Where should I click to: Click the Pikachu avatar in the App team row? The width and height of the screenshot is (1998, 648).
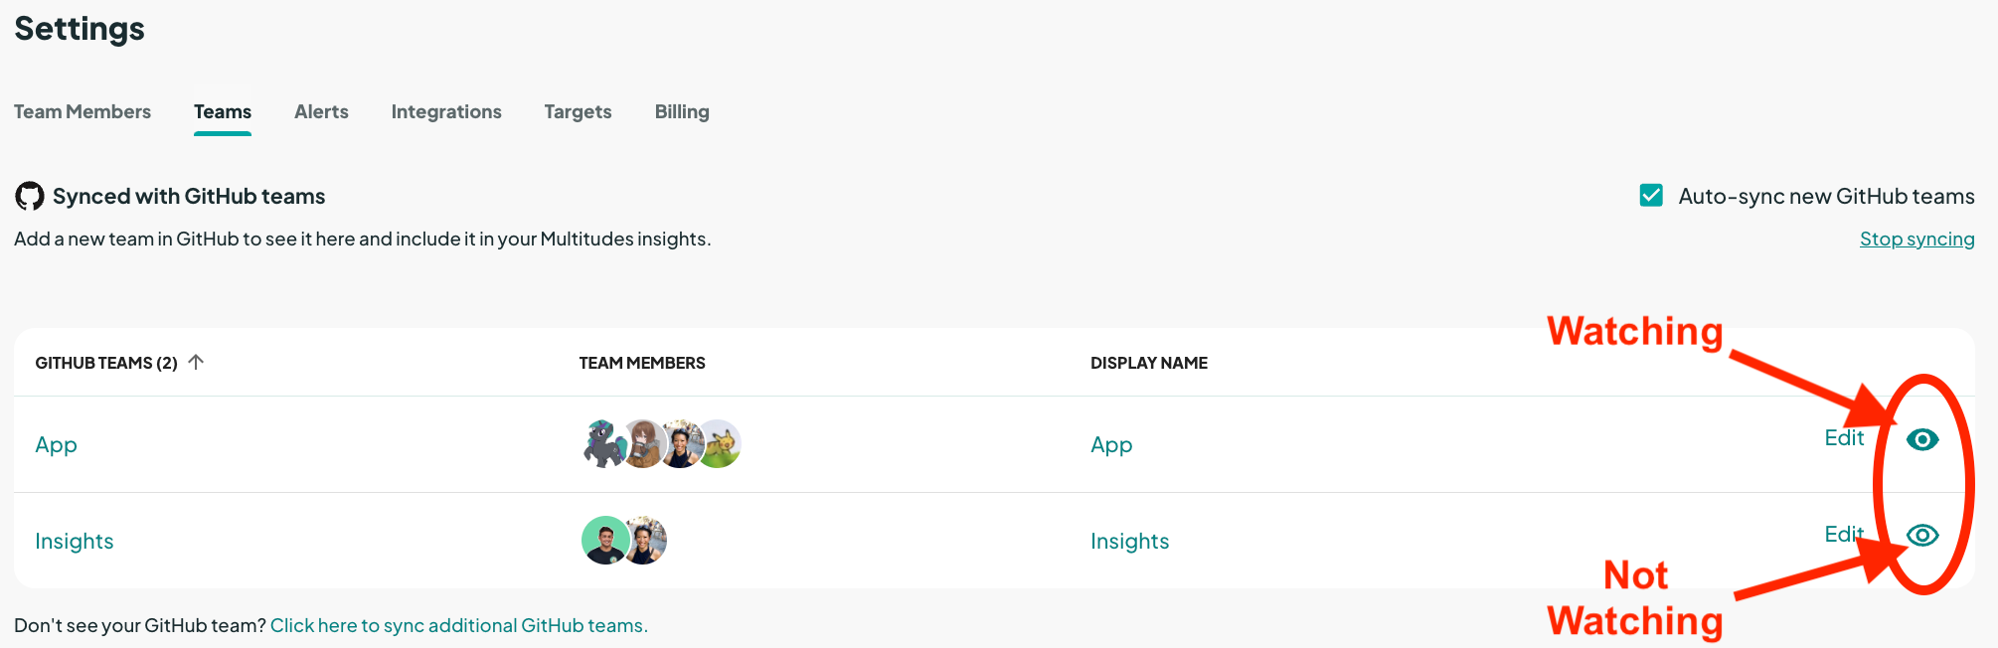[x=721, y=444]
